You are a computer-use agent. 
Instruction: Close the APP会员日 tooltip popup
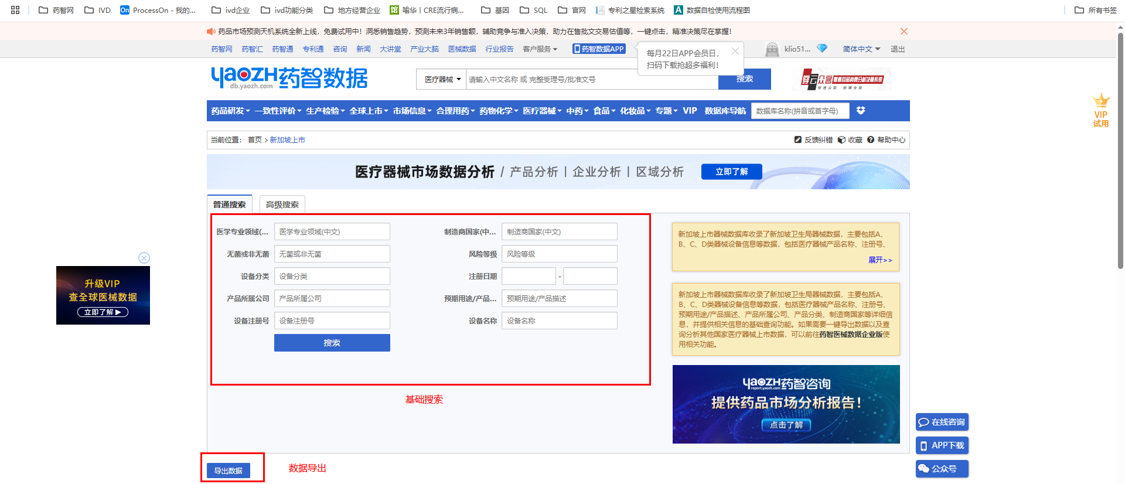pyautogui.click(x=735, y=51)
